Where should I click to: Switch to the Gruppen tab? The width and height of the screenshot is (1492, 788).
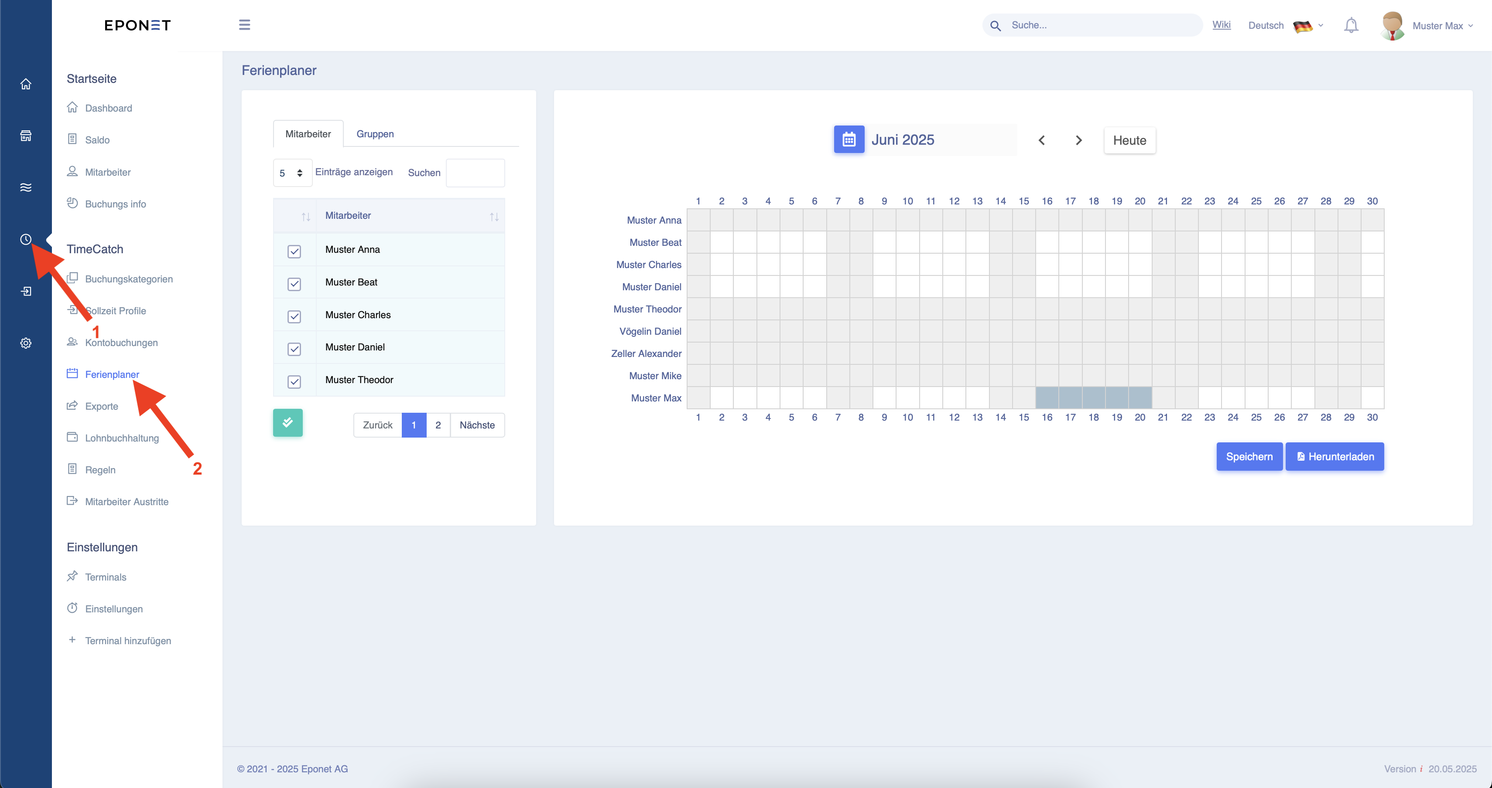pyautogui.click(x=375, y=134)
